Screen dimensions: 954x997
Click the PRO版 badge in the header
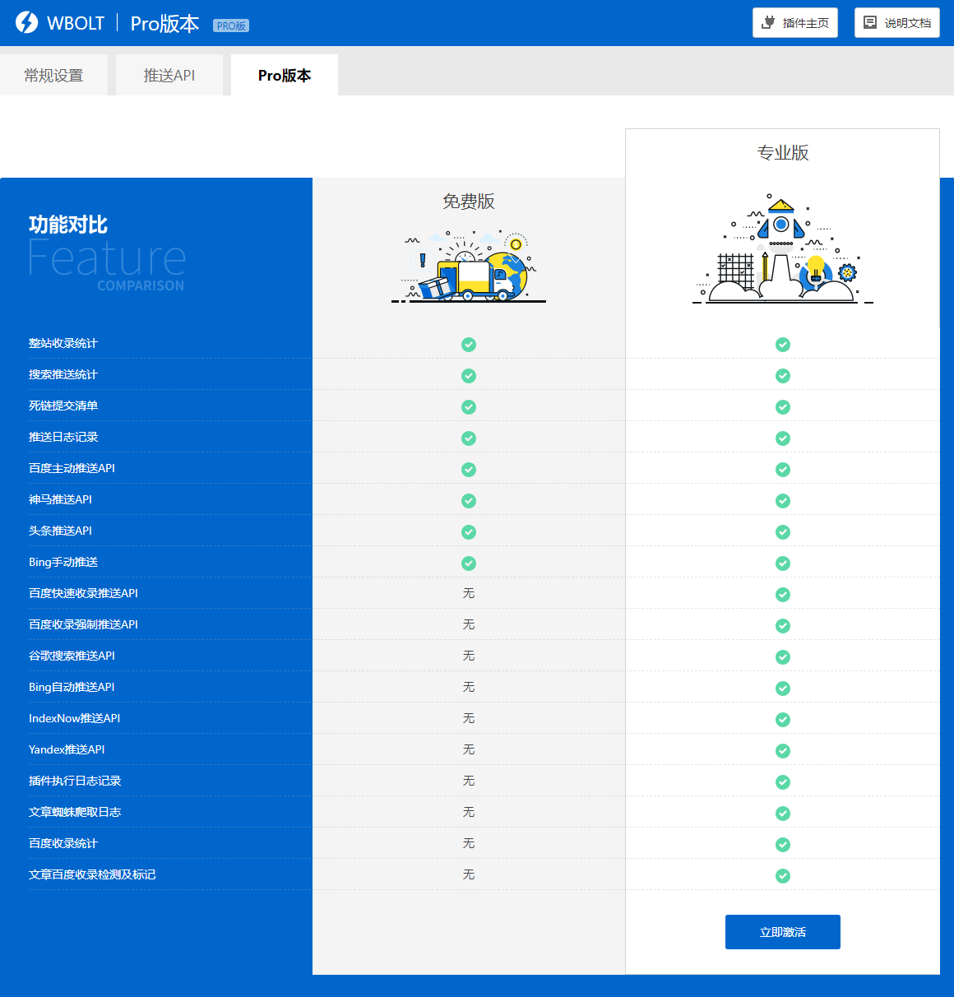[x=231, y=26]
